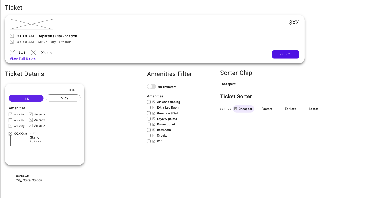This screenshot has width=365, height=198.
Task: Enable the No Transfers toggle
Action: click(x=151, y=86)
